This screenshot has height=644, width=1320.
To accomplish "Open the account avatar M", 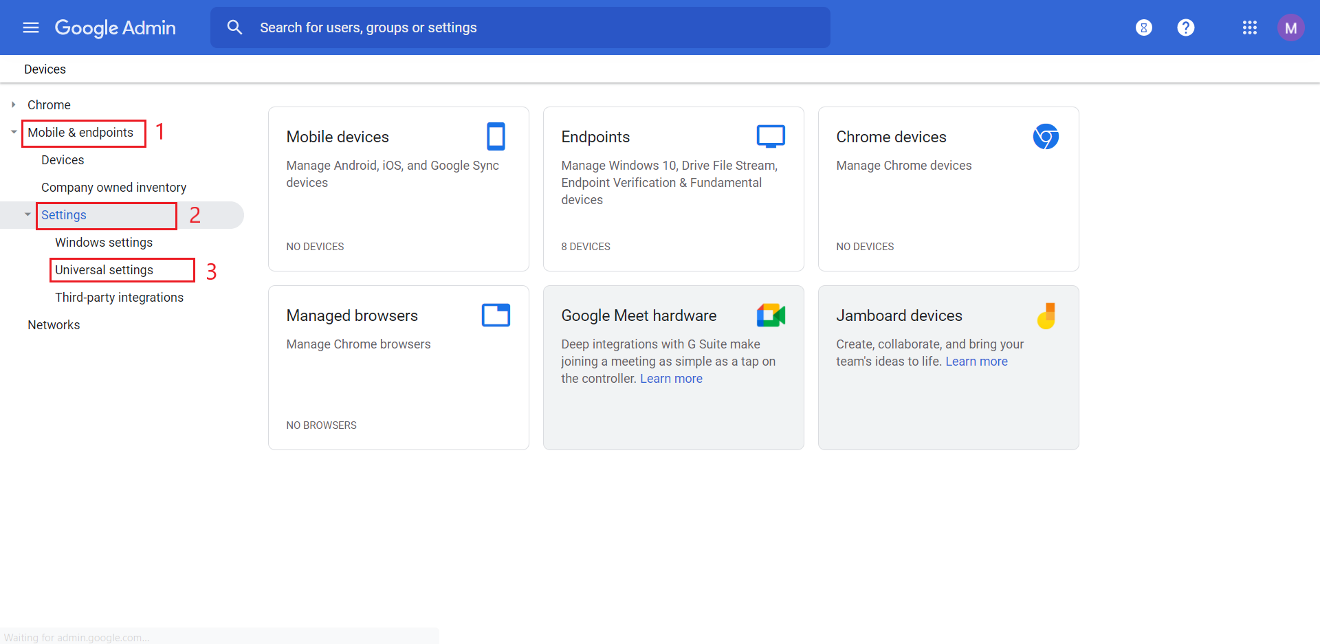I will (x=1290, y=27).
